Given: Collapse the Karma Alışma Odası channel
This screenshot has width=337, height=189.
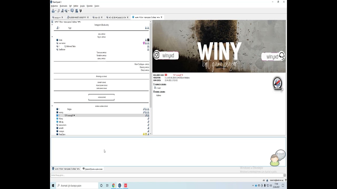Looking at the screenshot, I should [52, 106].
